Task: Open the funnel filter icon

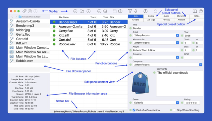Action: tap(130, 11)
